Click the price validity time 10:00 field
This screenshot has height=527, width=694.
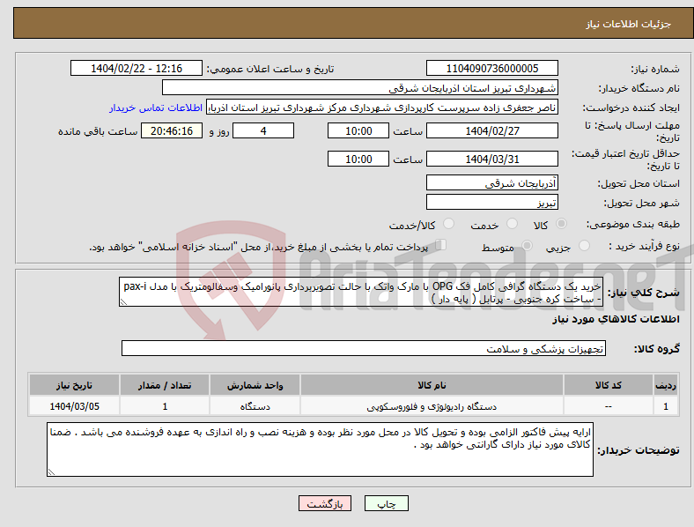pos(358,159)
